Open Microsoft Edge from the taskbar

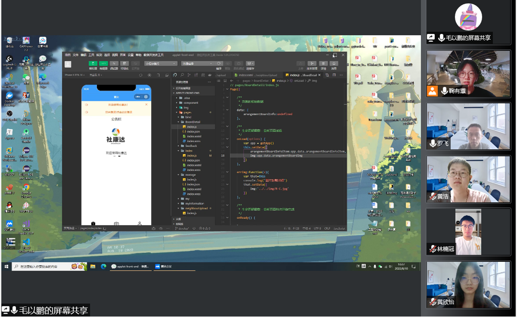(x=103, y=267)
